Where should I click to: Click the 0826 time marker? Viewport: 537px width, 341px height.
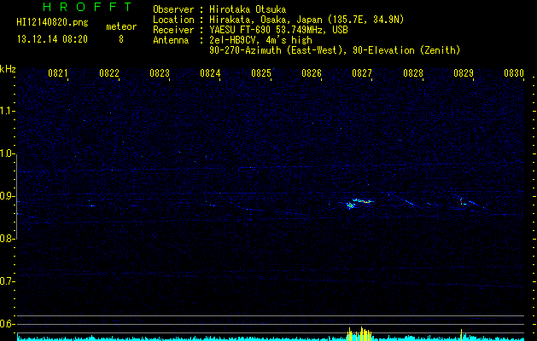(x=312, y=73)
